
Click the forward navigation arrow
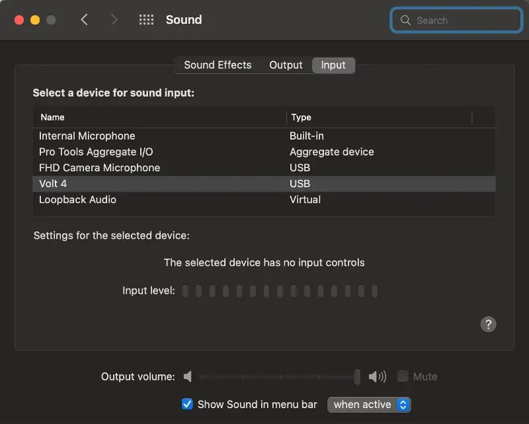pos(114,20)
